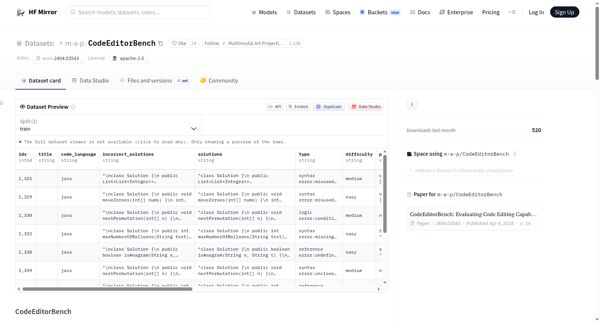Screen dimensions: 600x323
Task: Open the m-a-p organization link
Action: pyautogui.click(x=74, y=44)
